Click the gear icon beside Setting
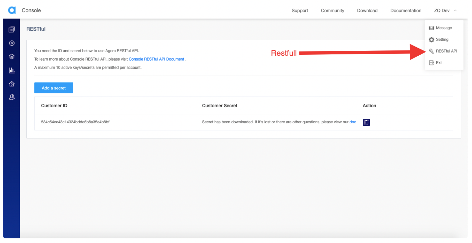Image resolution: width=472 pixels, height=243 pixels. pos(431,40)
